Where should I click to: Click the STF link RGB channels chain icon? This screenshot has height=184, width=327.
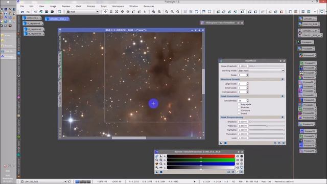coord(157,156)
